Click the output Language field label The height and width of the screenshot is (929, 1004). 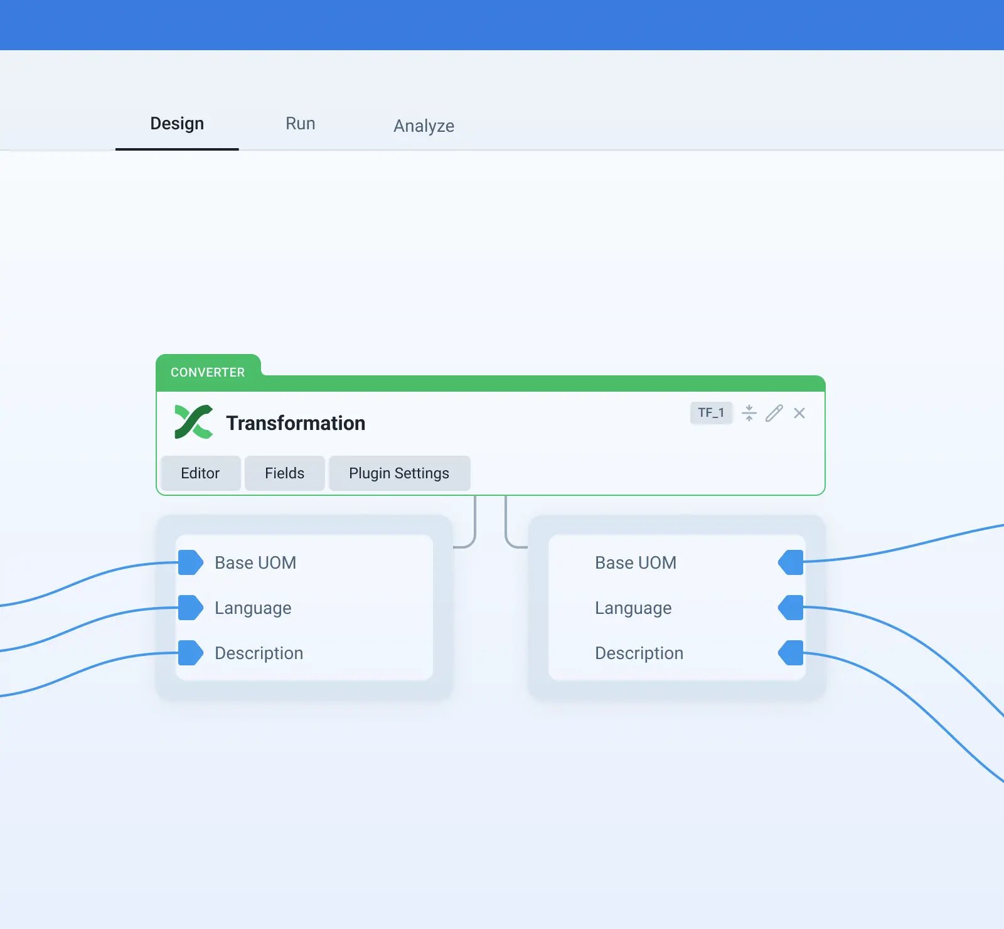coord(633,608)
